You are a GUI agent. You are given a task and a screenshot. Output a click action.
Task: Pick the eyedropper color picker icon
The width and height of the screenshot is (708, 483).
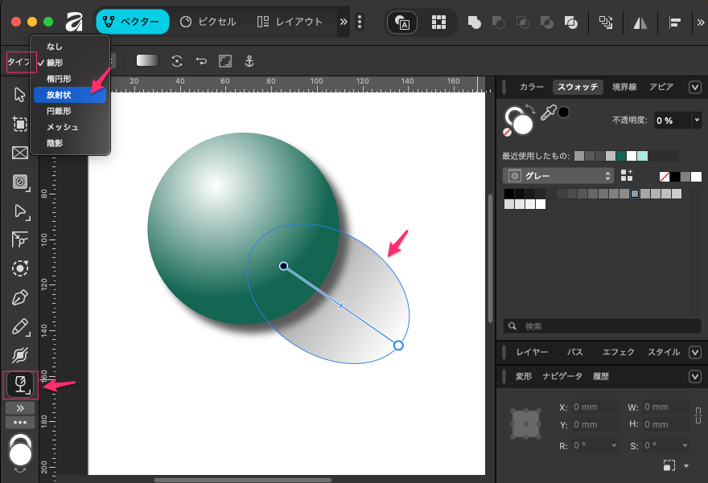tap(548, 113)
